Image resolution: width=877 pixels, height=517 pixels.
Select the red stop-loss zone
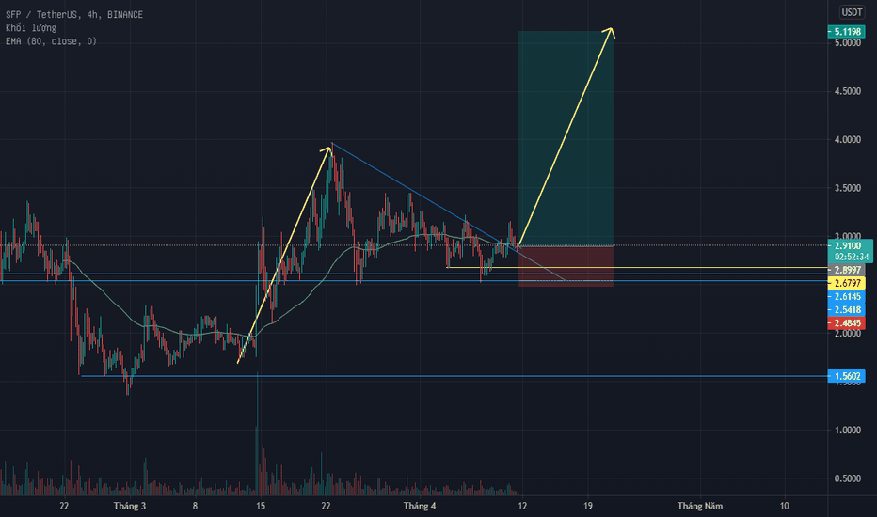coord(566,266)
